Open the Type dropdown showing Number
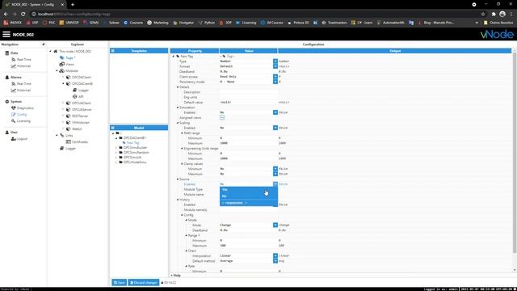The width and height of the screenshot is (517, 291). pyautogui.click(x=275, y=61)
